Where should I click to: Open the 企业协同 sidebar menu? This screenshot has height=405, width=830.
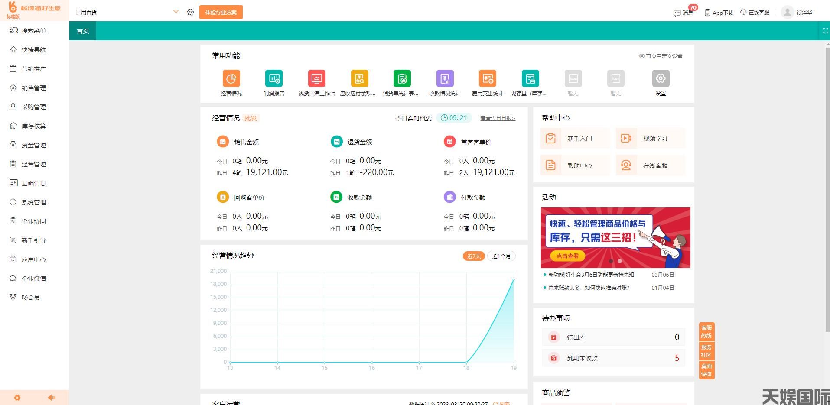point(34,221)
